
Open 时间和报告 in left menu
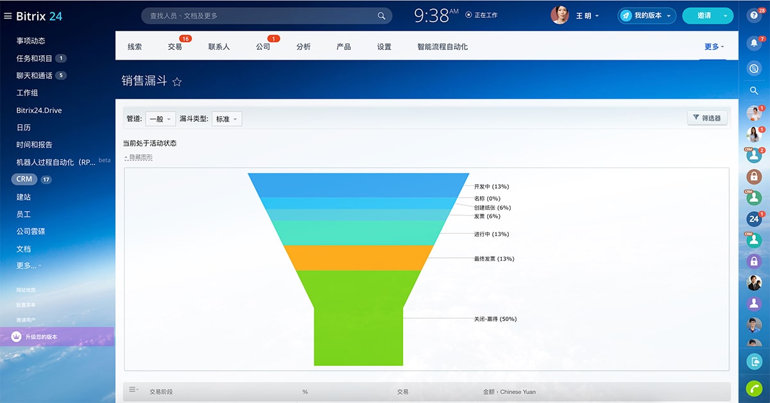[34, 145]
